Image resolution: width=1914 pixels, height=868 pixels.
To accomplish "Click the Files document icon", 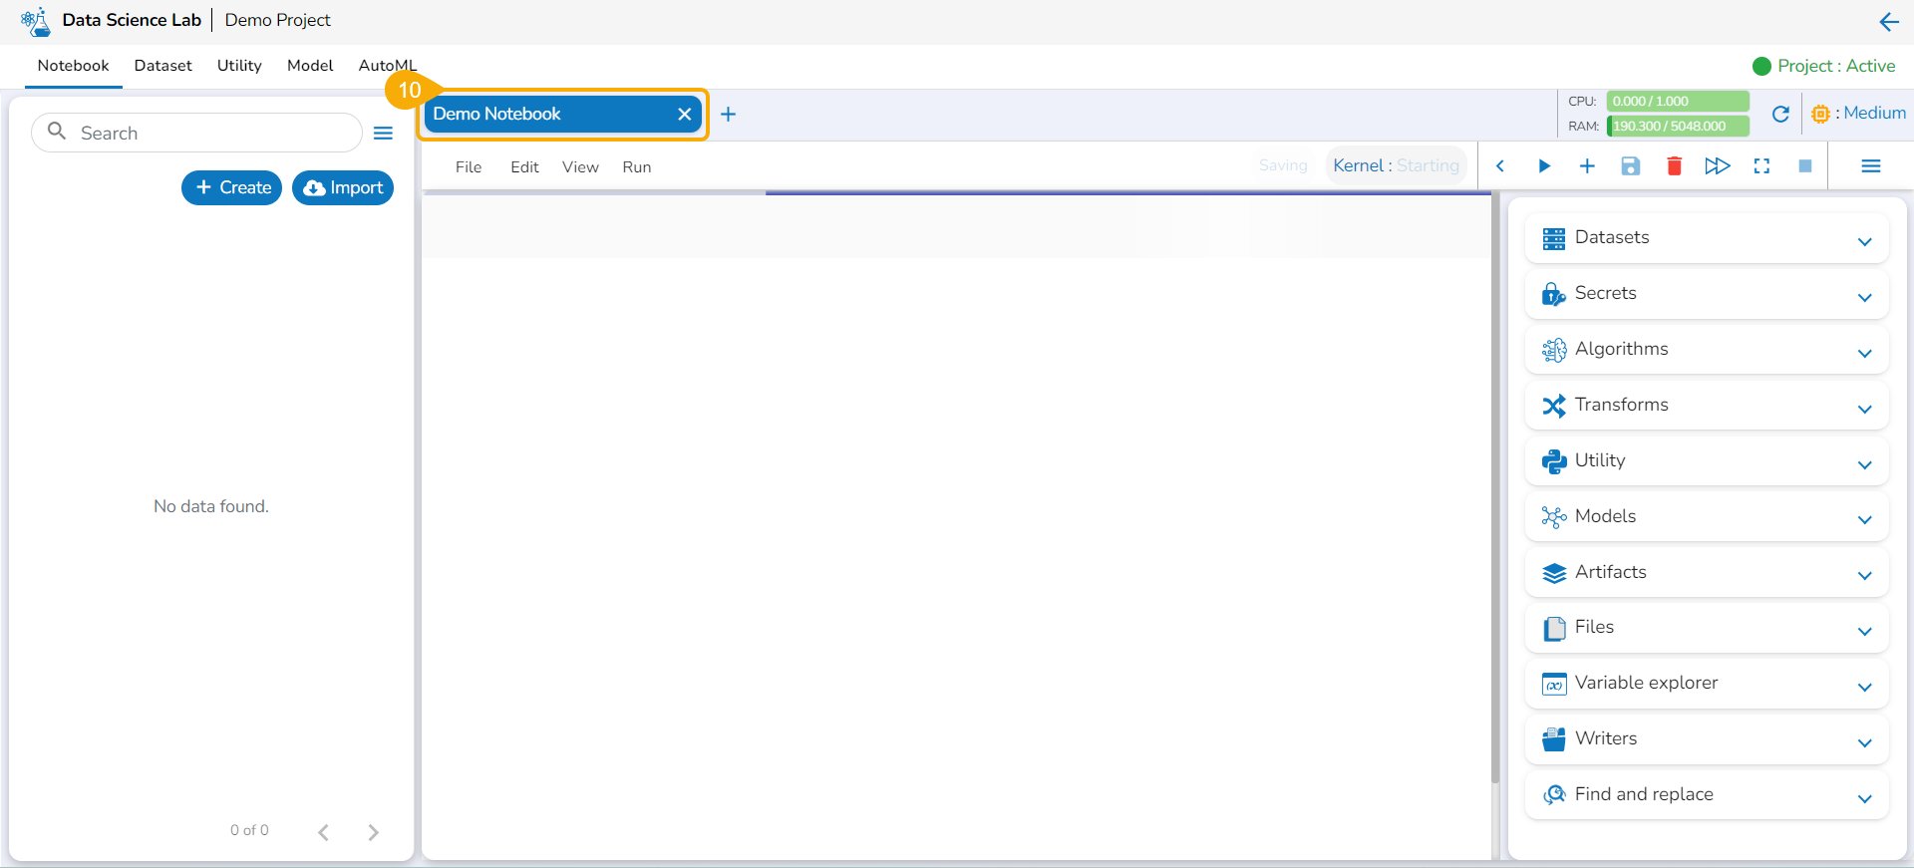I will coord(1554,628).
